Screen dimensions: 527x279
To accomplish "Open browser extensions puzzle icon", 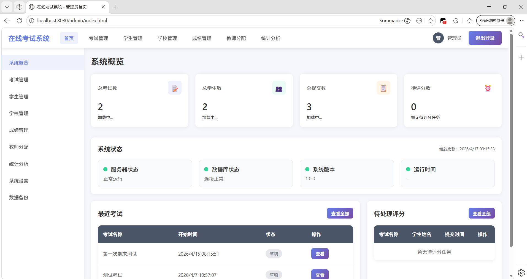I will click(x=456, y=21).
